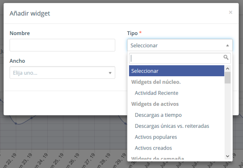Pick Descargas únicas vs. reiteradas
Viewport: 243px width, 168px height.
[x=172, y=126]
